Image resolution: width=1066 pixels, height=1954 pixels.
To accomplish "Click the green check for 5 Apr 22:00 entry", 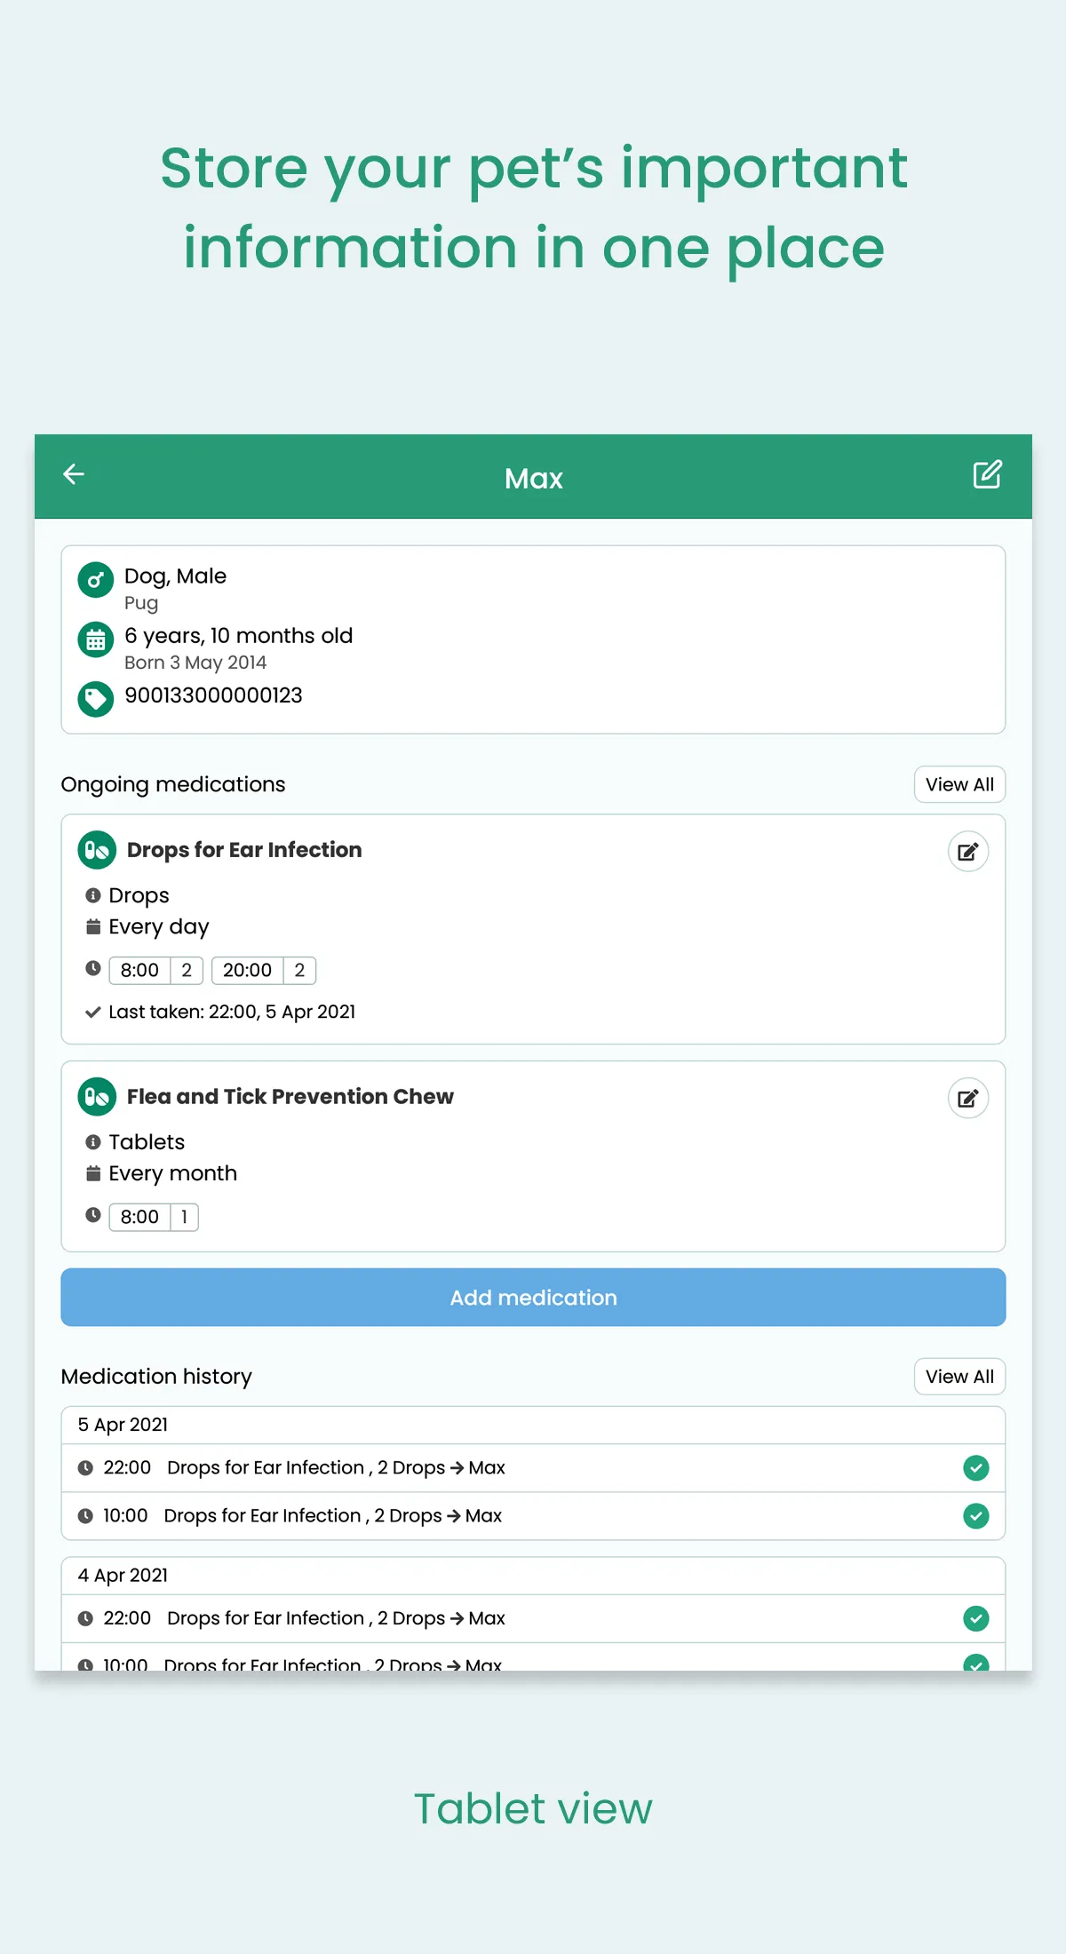I will (x=976, y=1468).
